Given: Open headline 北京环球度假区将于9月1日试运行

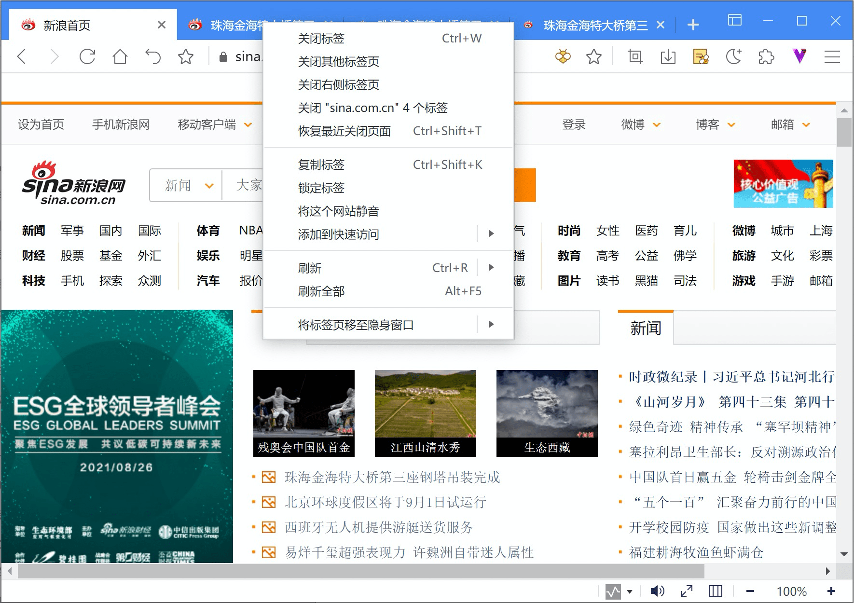Looking at the screenshot, I should (x=385, y=502).
